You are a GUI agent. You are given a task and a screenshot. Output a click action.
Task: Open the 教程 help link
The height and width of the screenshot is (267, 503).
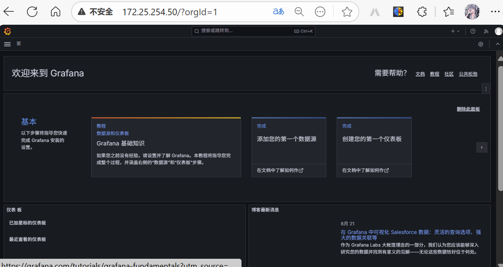tap(434, 74)
